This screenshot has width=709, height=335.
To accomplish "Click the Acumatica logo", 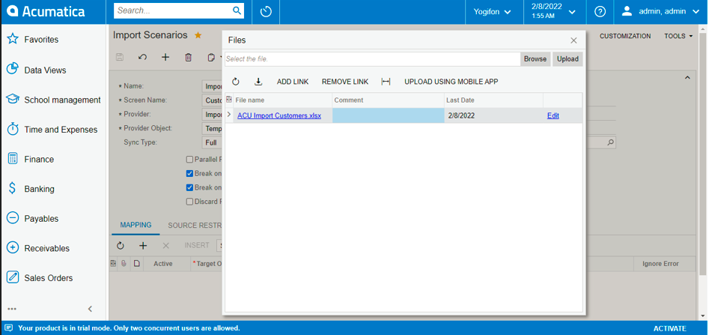I will [x=46, y=11].
